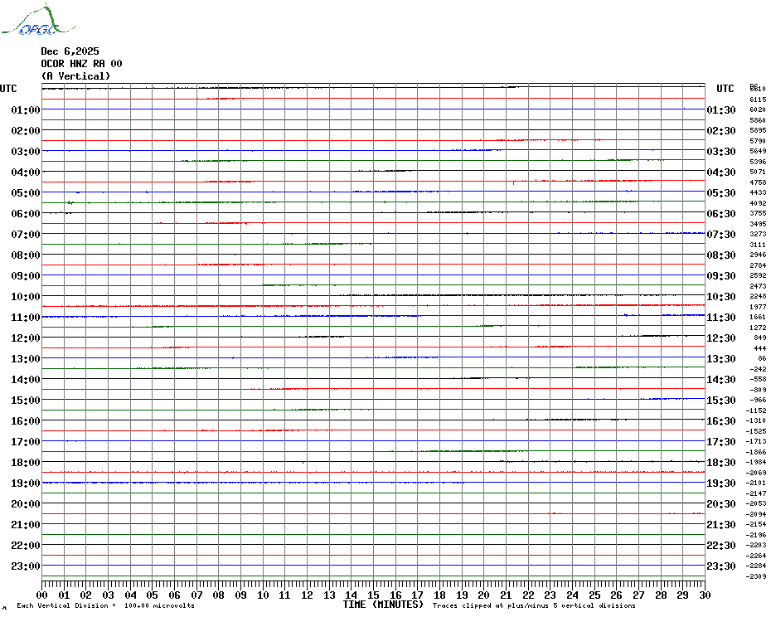Click the '05:00' hour label
This screenshot has height=617, width=771.
tap(26, 193)
